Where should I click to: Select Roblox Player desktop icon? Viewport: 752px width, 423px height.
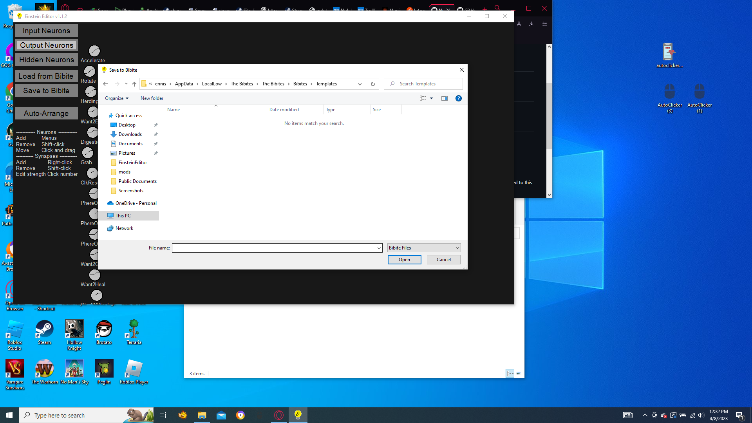134,372
